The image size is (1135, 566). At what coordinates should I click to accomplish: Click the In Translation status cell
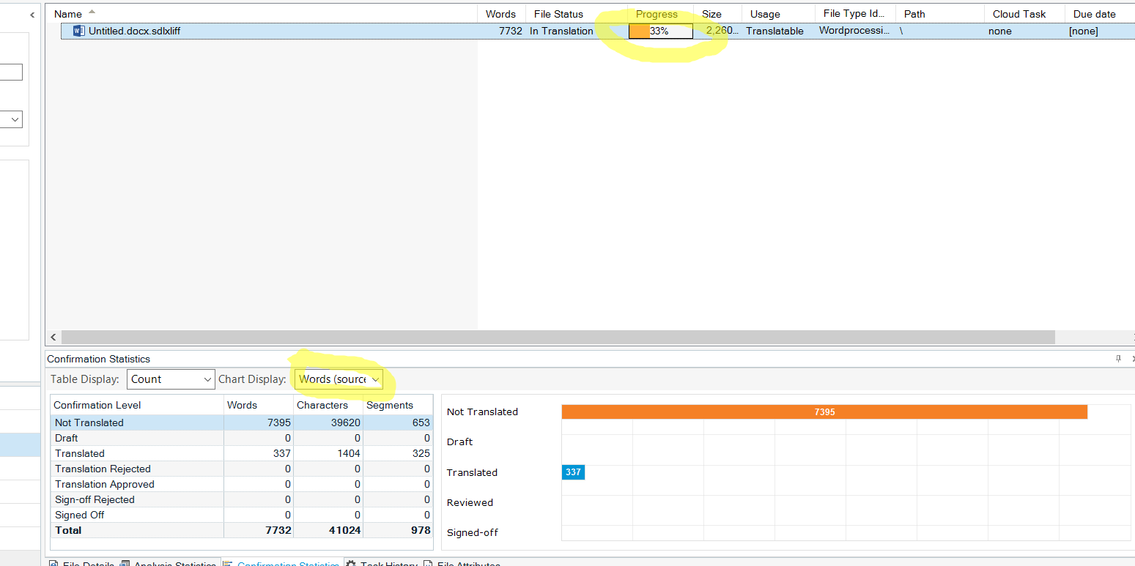[561, 31]
